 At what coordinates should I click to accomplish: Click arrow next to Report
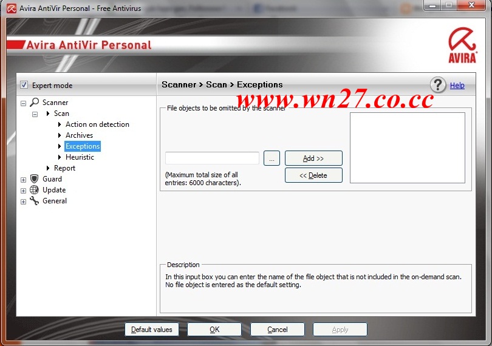[x=48, y=168]
